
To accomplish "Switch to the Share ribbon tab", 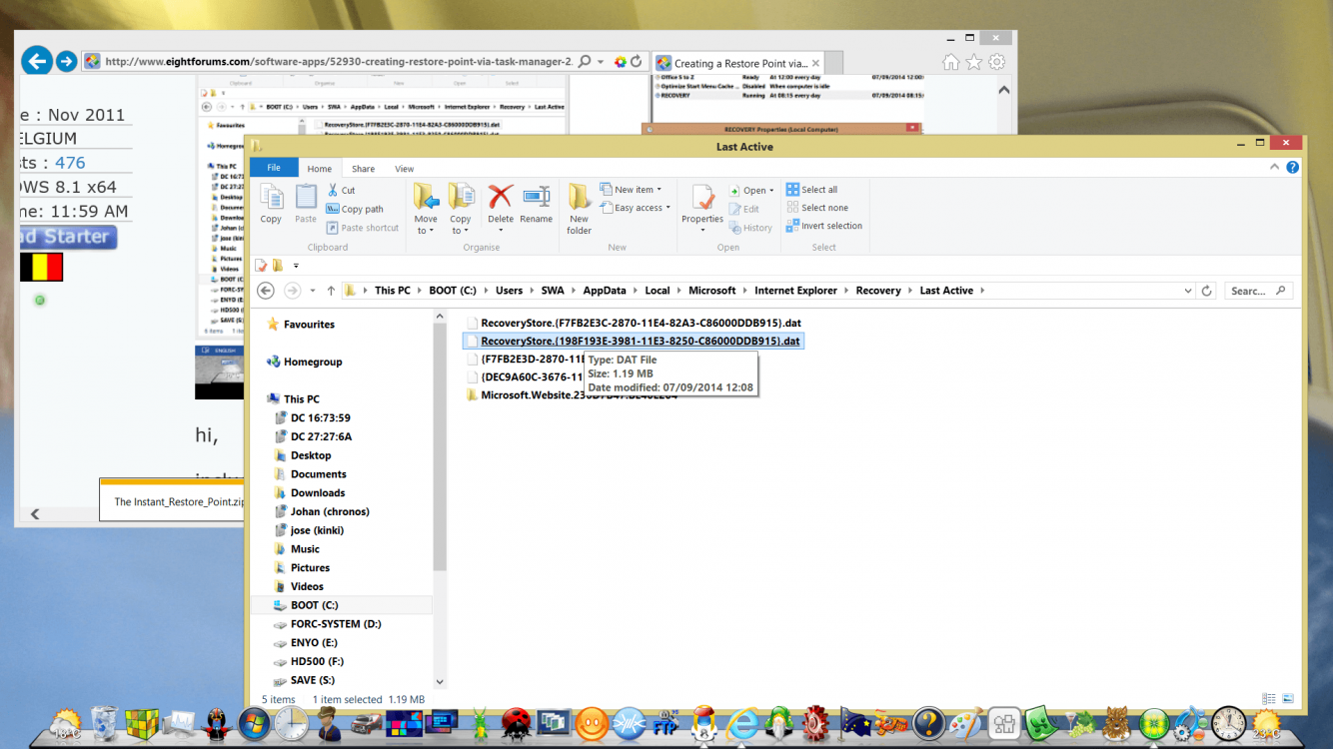I will tap(363, 169).
